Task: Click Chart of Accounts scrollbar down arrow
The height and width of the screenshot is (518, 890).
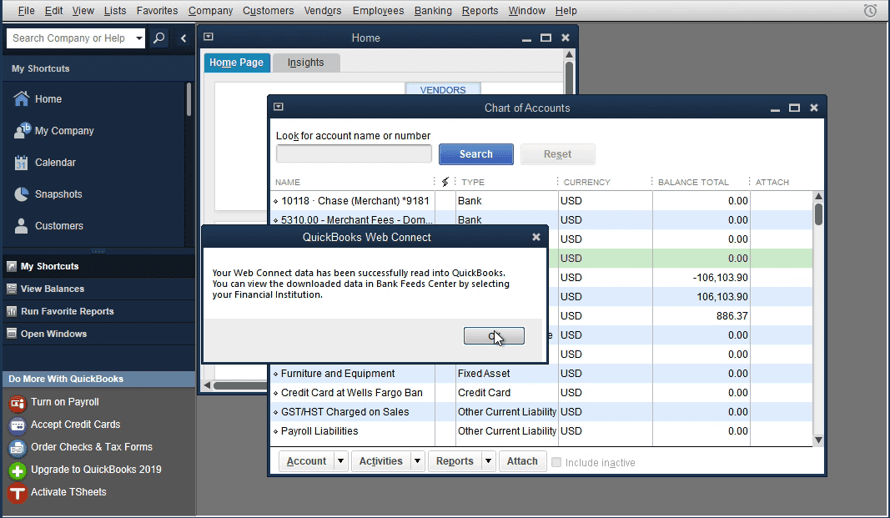Action: tap(818, 440)
